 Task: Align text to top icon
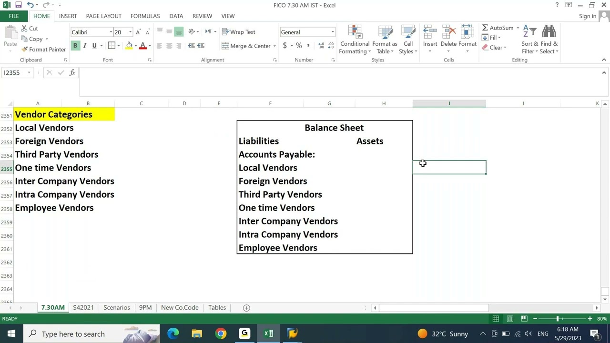[x=160, y=32]
